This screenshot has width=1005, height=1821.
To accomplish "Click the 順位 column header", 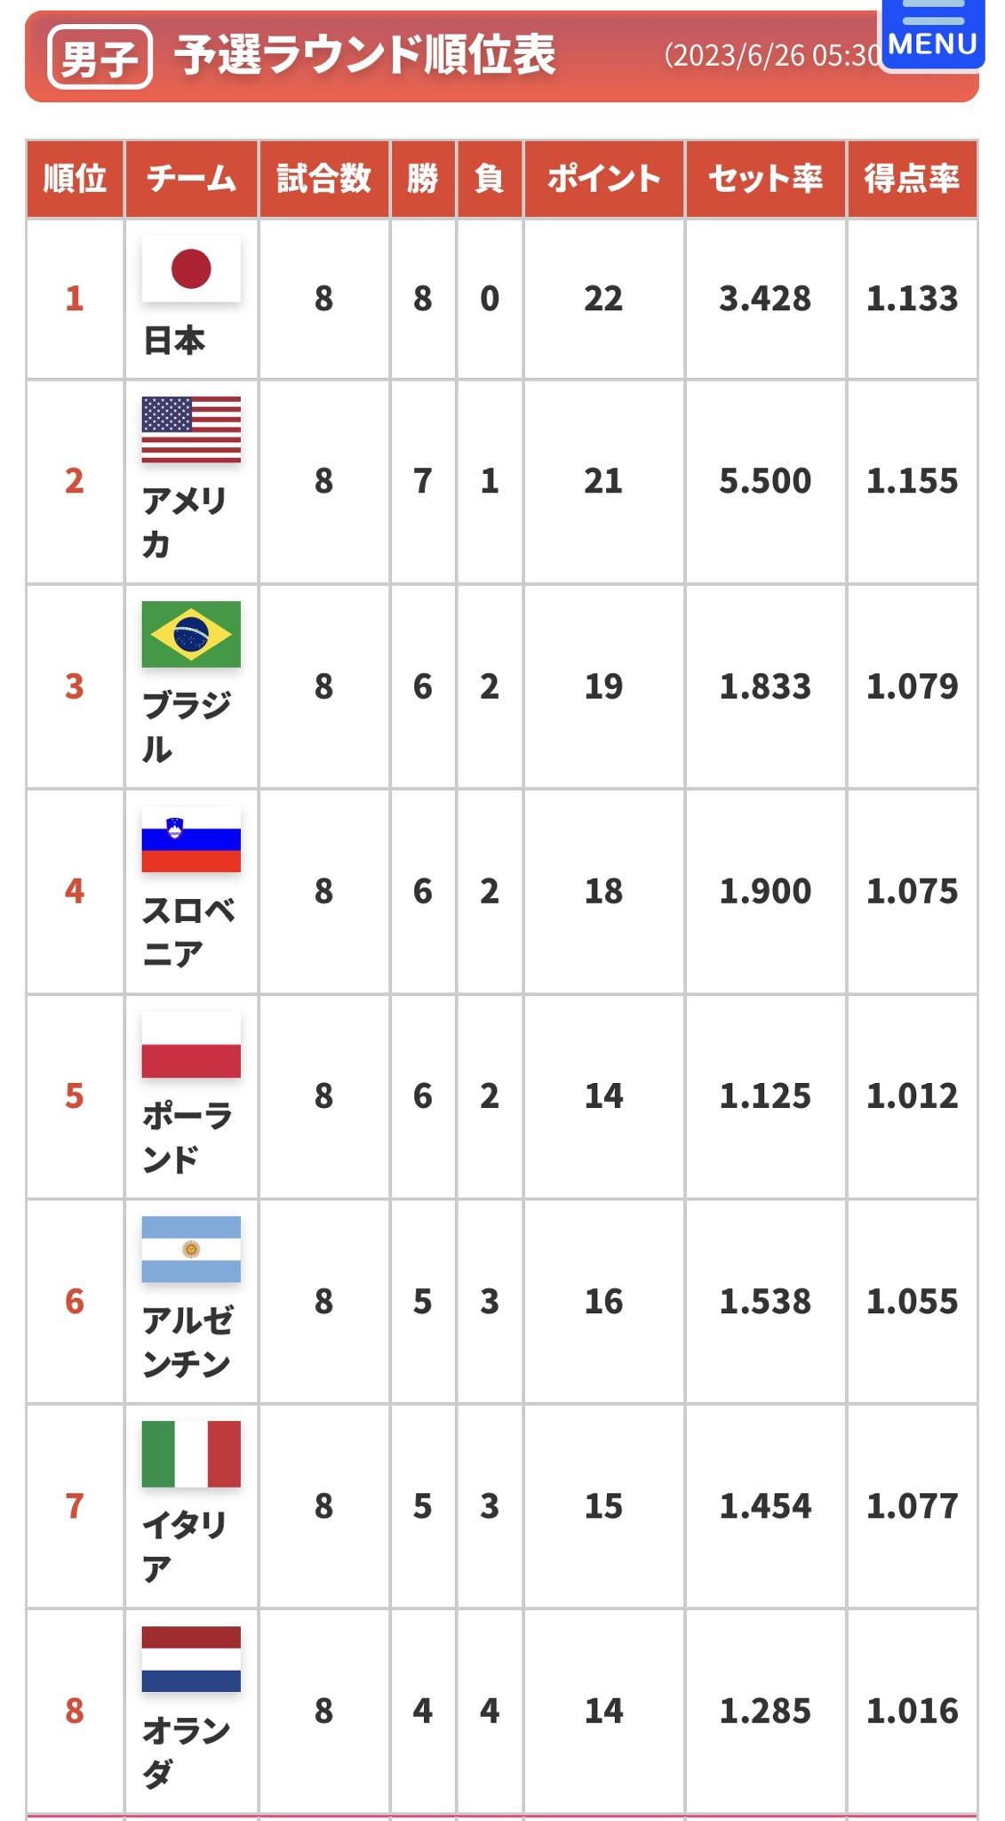I will [75, 179].
